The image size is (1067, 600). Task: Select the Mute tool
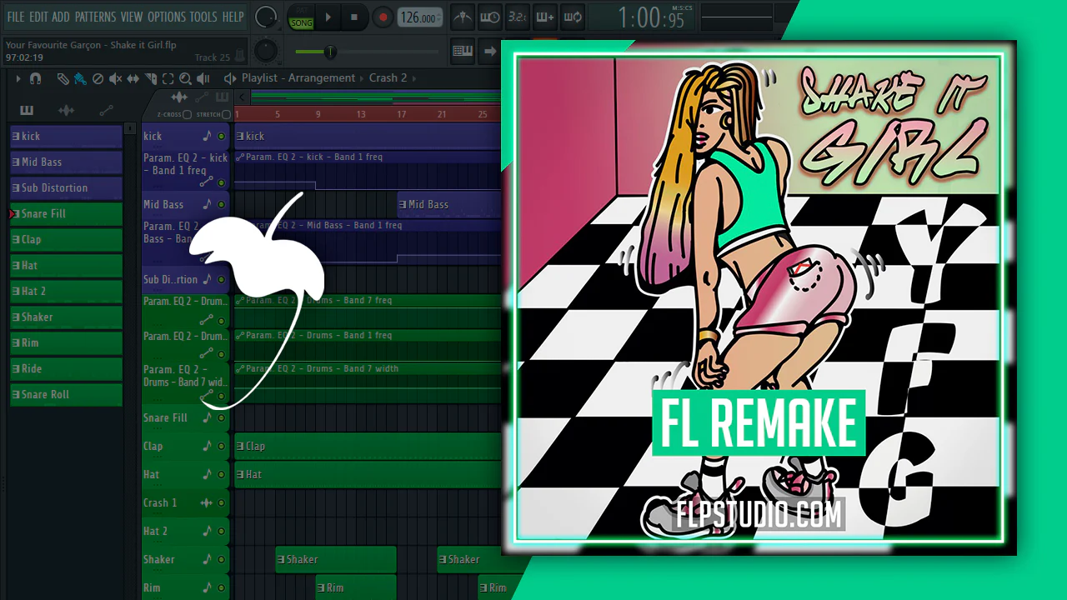coord(115,78)
